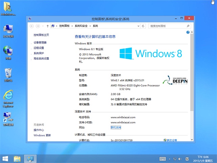Click the 联机支持 website link
The height and width of the screenshot is (163, 217).
coord(116,127)
